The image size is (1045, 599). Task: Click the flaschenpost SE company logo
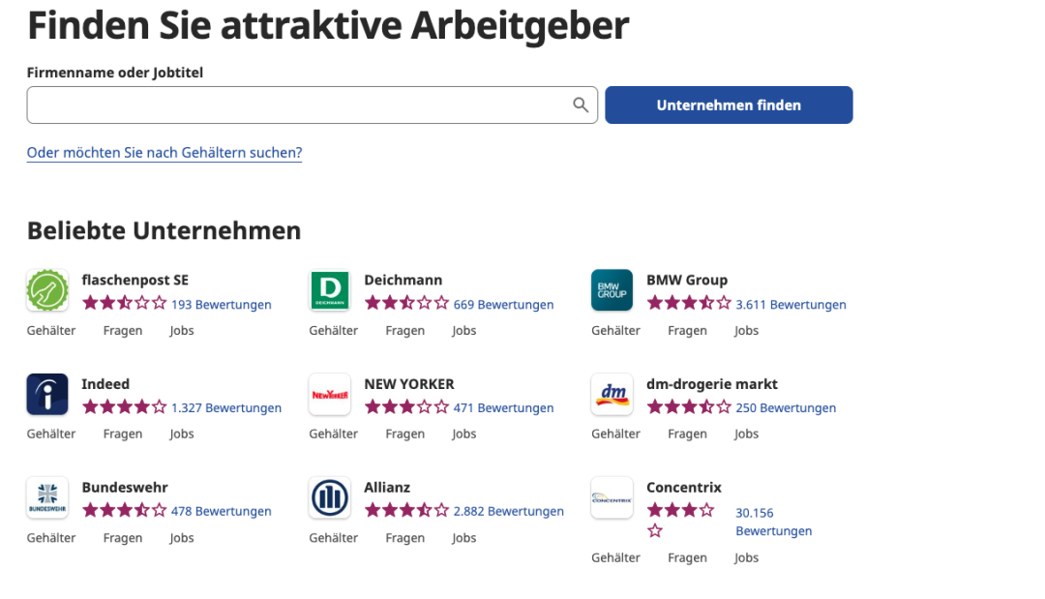click(x=47, y=290)
